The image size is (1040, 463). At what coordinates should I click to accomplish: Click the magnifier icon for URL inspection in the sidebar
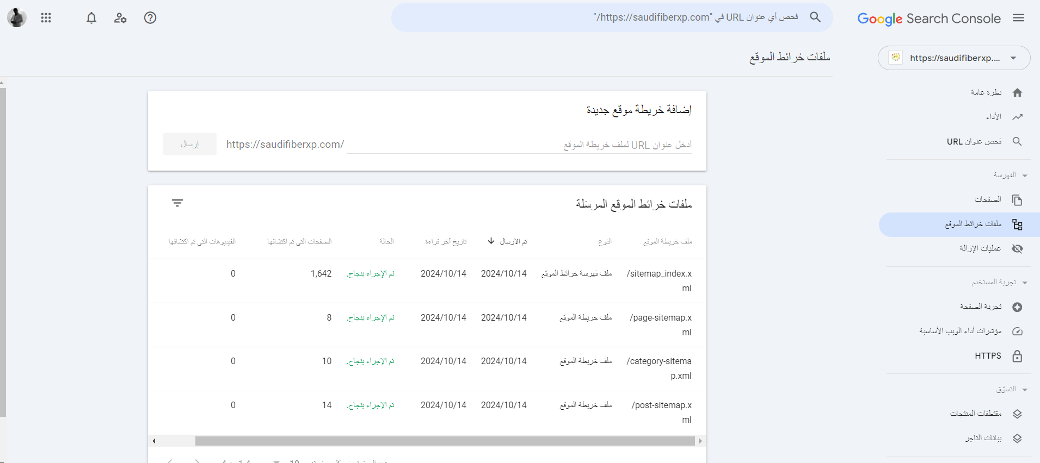1017,141
